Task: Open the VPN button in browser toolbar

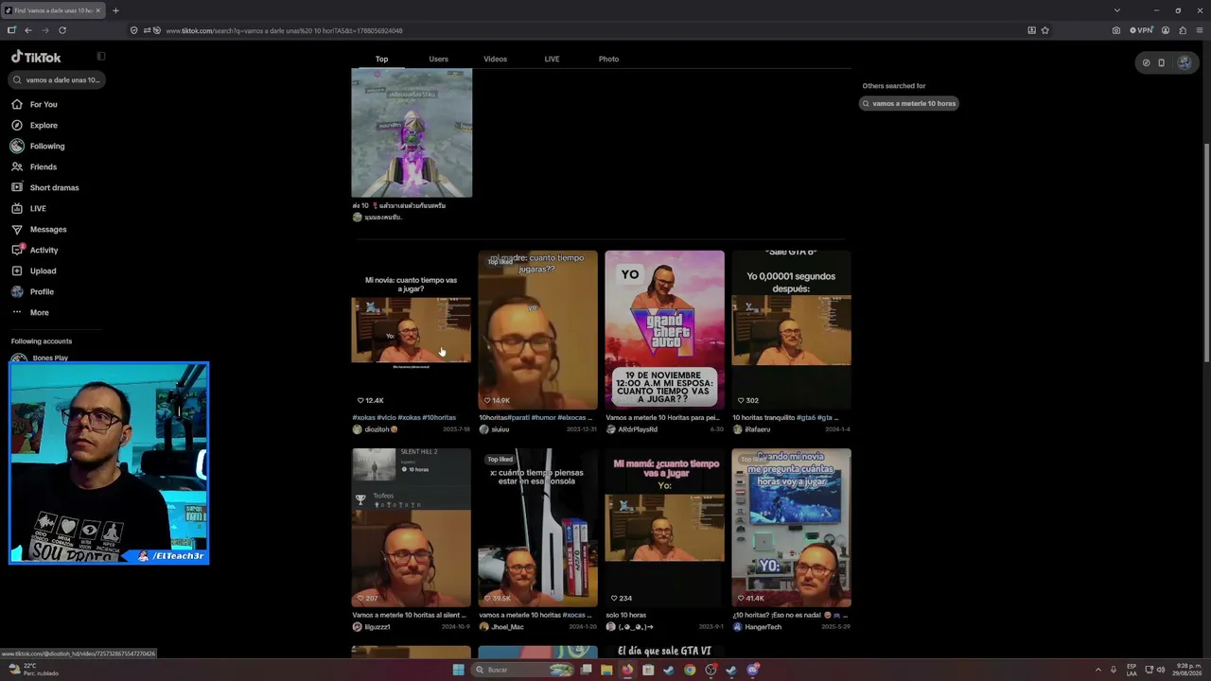Action: point(1142,30)
